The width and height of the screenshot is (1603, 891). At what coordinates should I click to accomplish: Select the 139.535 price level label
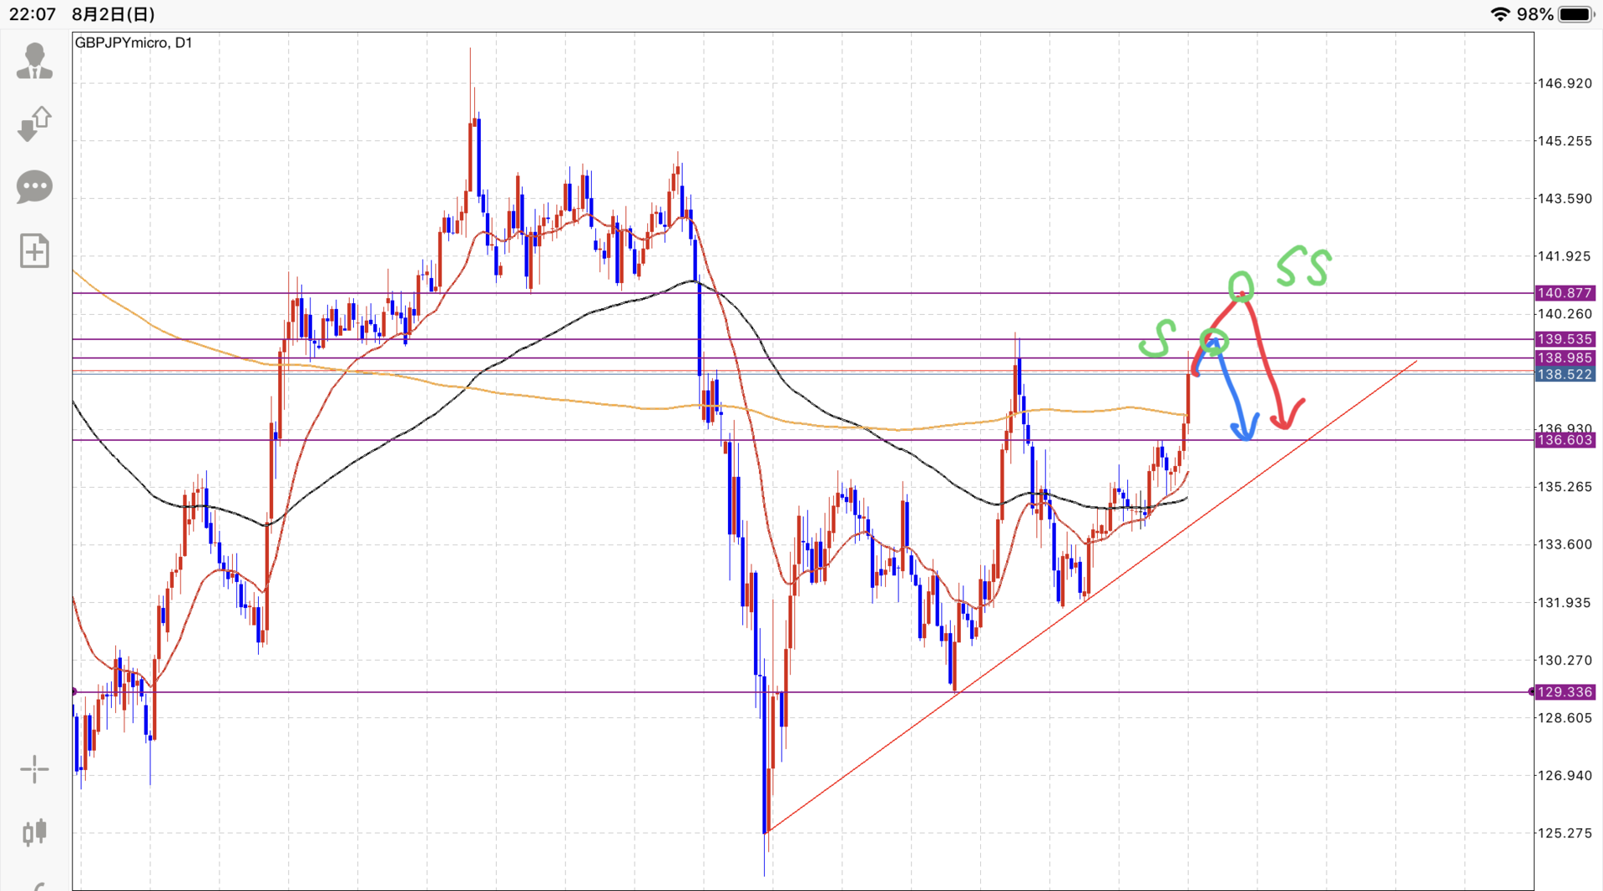[1565, 339]
